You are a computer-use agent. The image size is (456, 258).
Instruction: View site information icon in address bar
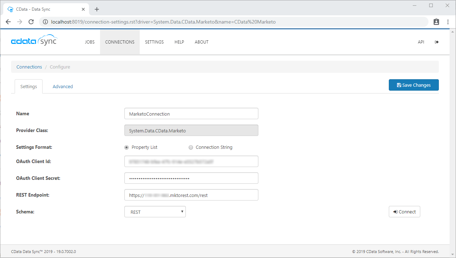45,22
